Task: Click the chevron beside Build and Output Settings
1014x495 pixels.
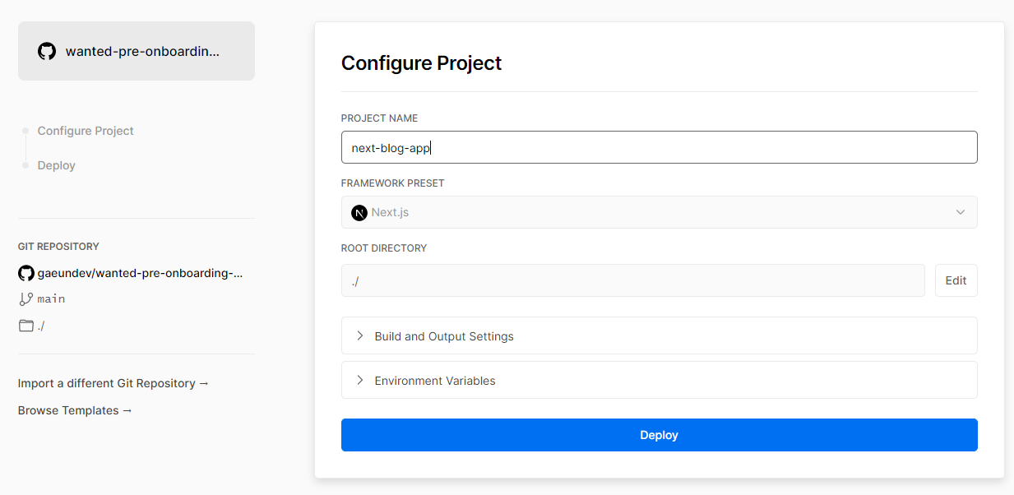Action: click(x=360, y=335)
